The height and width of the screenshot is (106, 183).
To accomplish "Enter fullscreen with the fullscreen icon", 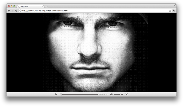I will (x=126, y=94).
